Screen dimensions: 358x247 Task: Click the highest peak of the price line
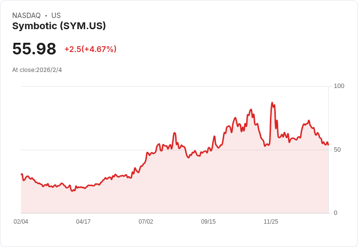(272, 103)
